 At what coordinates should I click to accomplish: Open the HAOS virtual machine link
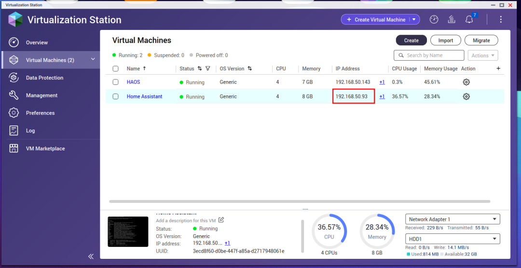[133, 82]
